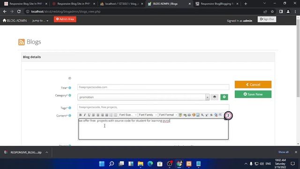Screen dimensions: 300x169
Task: Click the info icon next to Tags
Action: pyautogui.click(x=70, y=108)
